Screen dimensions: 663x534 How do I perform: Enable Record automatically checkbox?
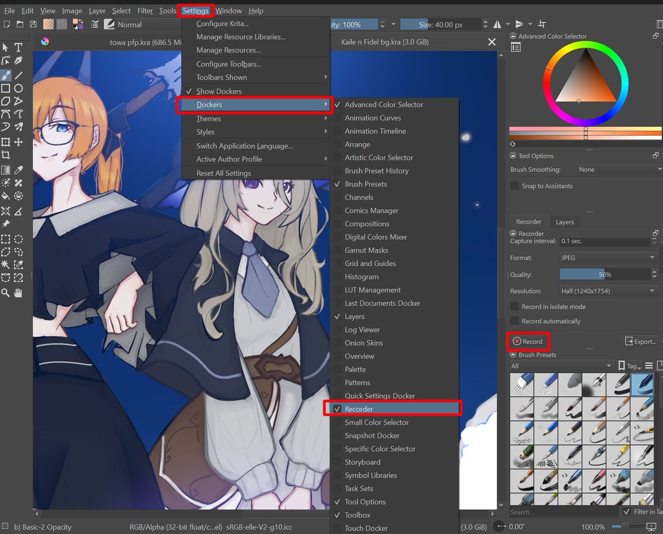pos(514,321)
